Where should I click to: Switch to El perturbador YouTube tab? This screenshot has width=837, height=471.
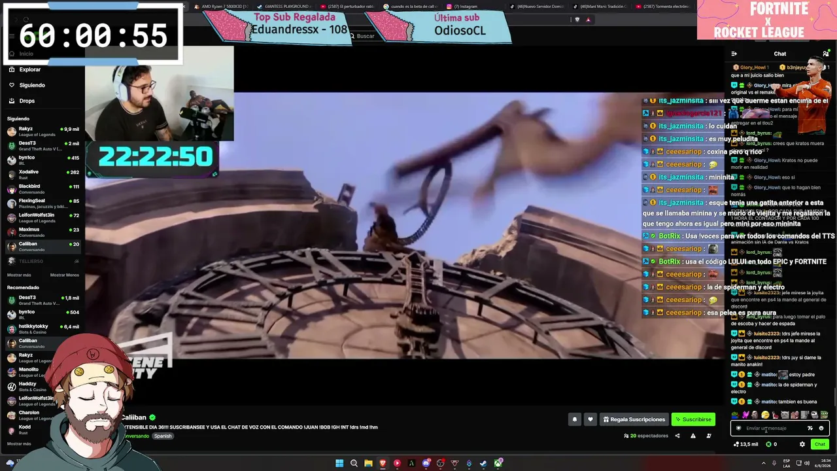coord(347,7)
